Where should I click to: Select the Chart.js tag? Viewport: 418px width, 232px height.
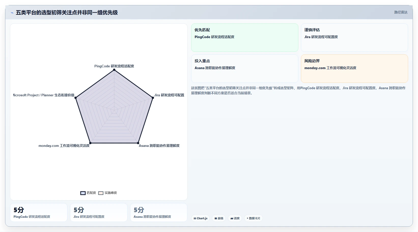coord(200,218)
